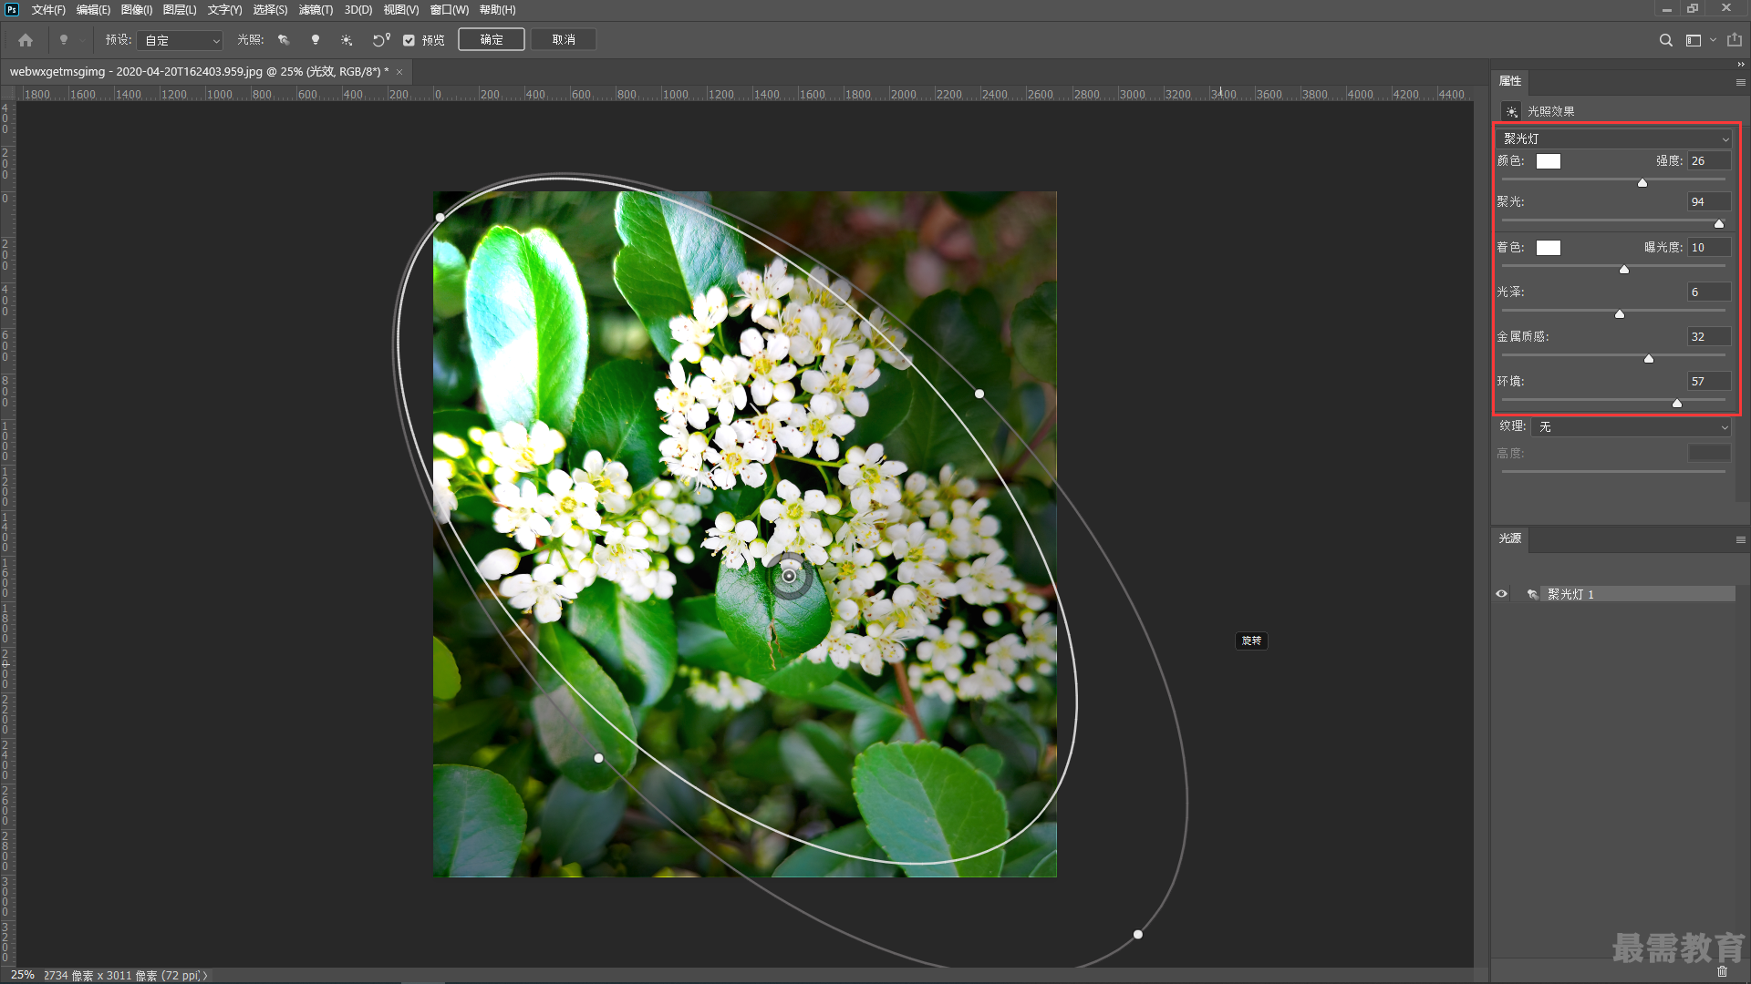Open the 文件(F) menu
Viewport: 1751px width, 984px height.
48,9
